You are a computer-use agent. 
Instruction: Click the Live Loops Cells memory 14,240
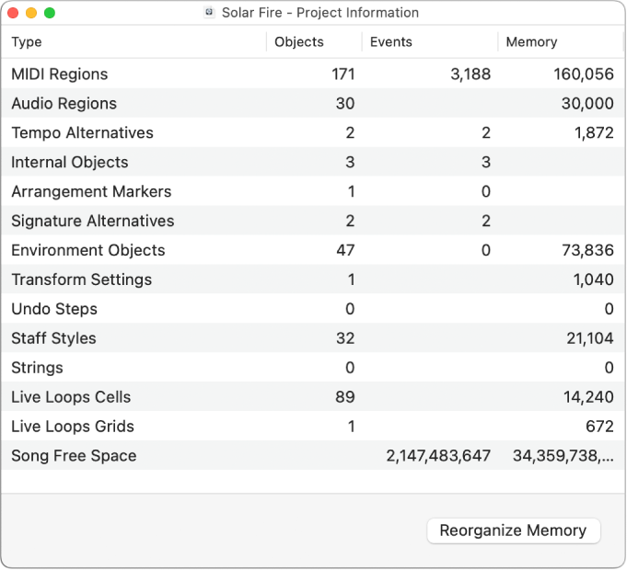coord(588,397)
